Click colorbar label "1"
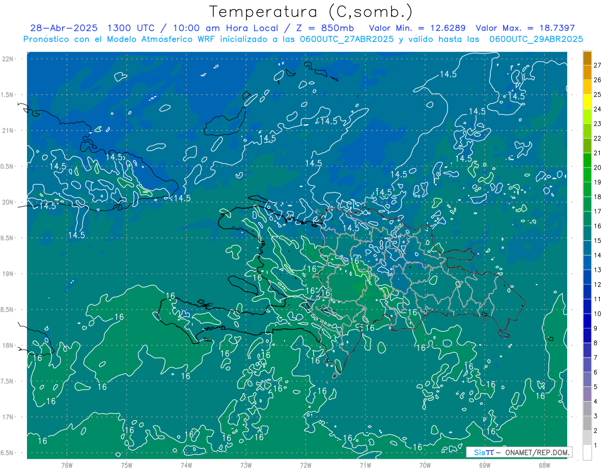Viewport: 611px width, 472px height. click(x=596, y=446)
